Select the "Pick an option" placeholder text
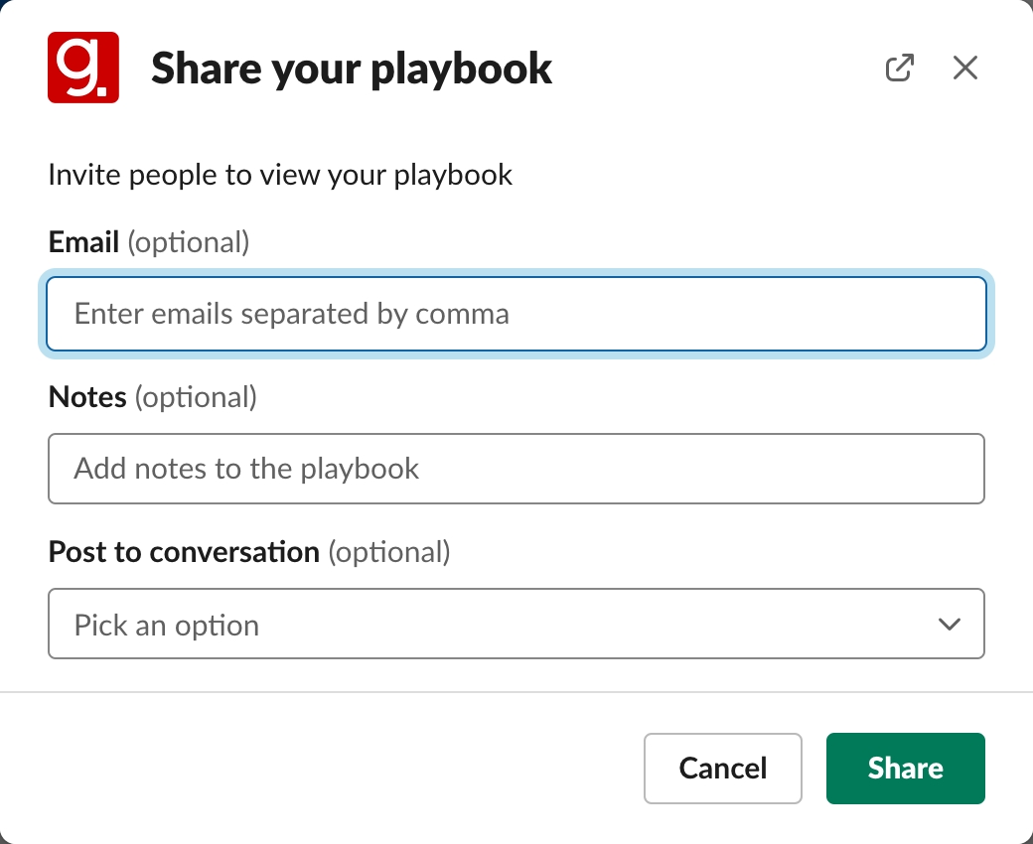1033x844 pixels. coord(167,626)
